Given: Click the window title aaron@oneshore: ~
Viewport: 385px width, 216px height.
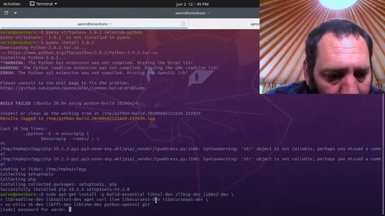Looking at the screenshot, I should click(x=192, y=13).
